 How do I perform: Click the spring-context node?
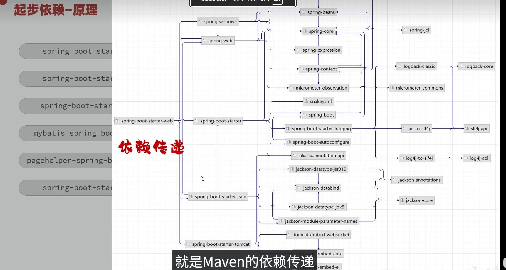319,69
